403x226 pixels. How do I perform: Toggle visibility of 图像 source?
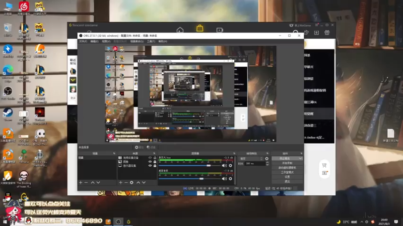(x=150, y=162)
